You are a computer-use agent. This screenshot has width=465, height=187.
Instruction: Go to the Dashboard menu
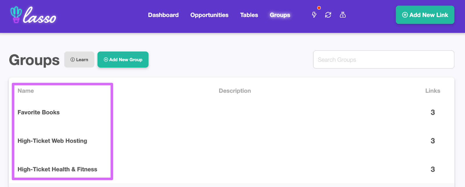pyautogui.click(x=163, y=15)
